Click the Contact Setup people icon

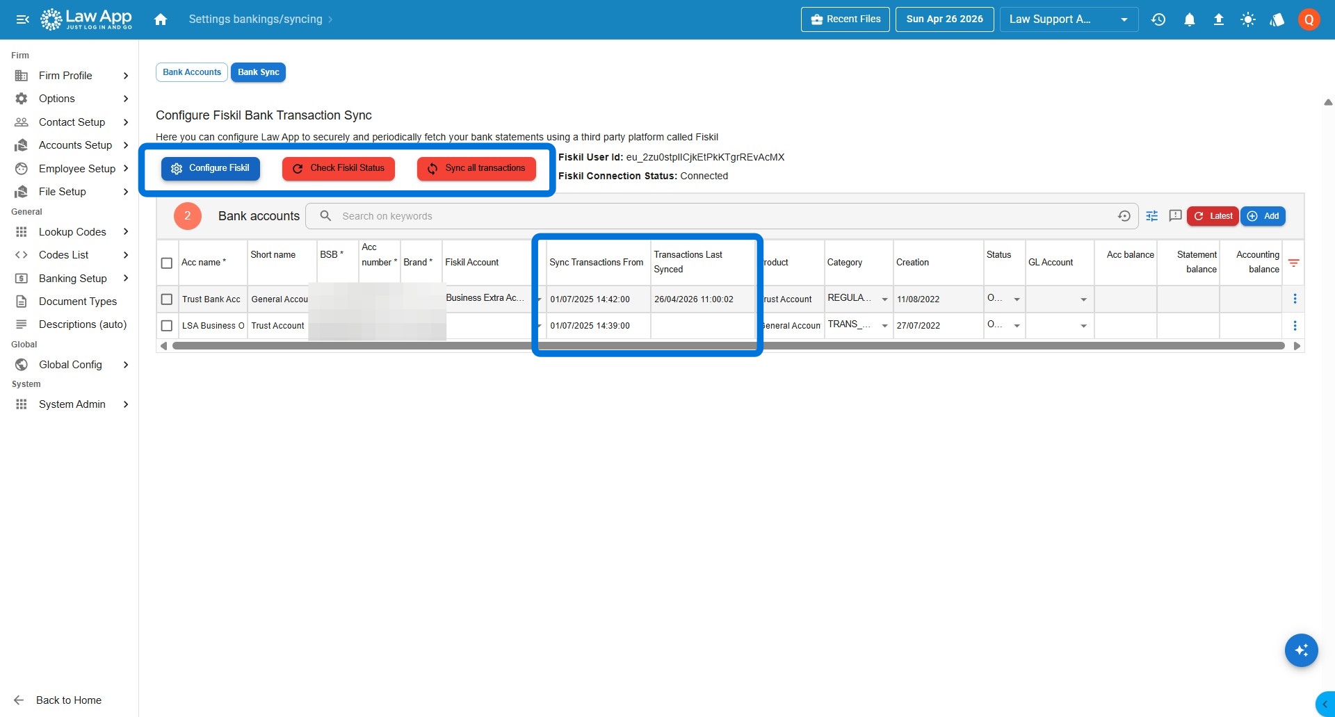(x=22, y=122)
